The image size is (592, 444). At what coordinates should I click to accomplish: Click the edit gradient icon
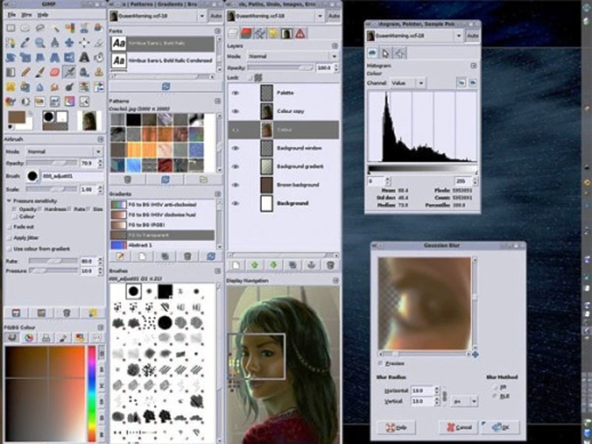pyautogui.click(x=120, y=256)
